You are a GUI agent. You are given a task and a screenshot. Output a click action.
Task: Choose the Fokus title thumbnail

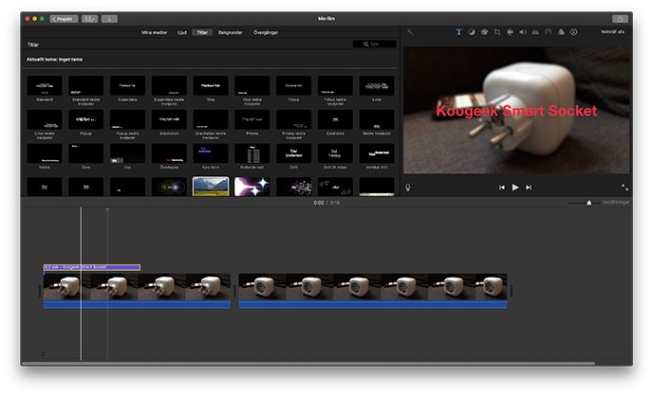click(293, 85)
